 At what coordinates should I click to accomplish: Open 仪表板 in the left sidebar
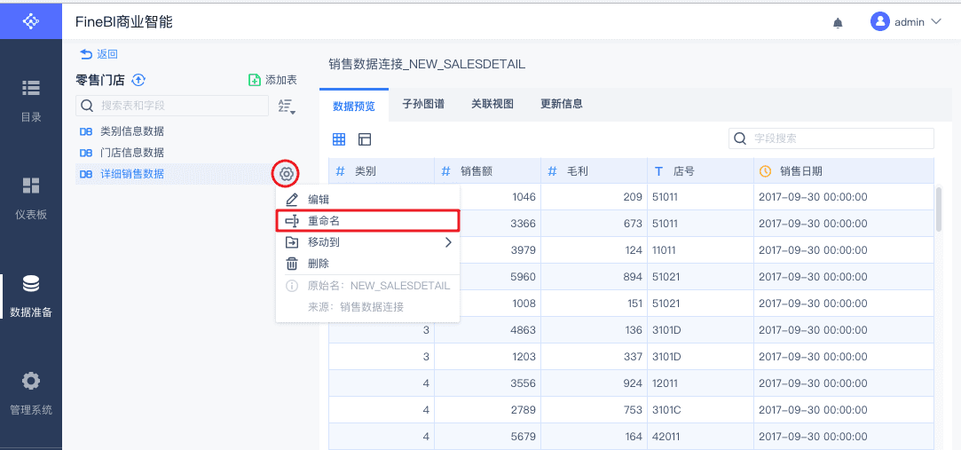coord(31,197)
